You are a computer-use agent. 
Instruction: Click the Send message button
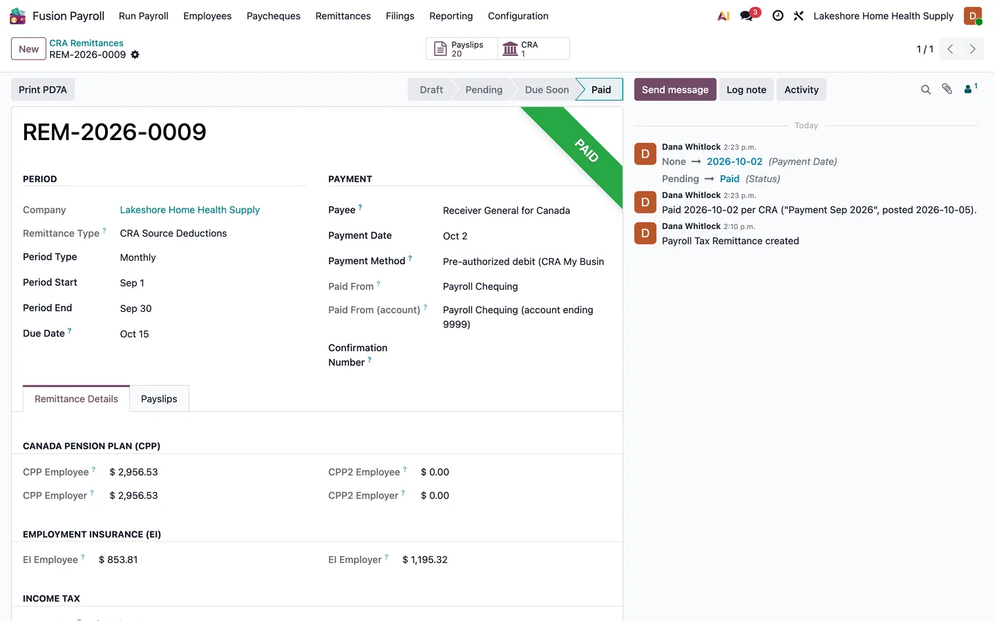[x=675, y=90]
